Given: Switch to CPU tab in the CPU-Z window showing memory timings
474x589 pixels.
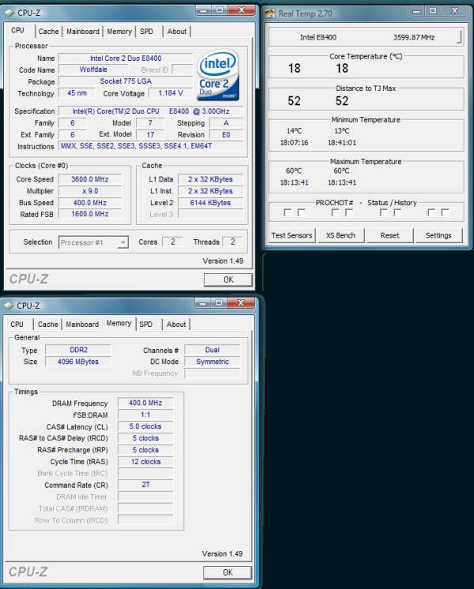Looking at the screenshot, I should click(x=17, y=325).
